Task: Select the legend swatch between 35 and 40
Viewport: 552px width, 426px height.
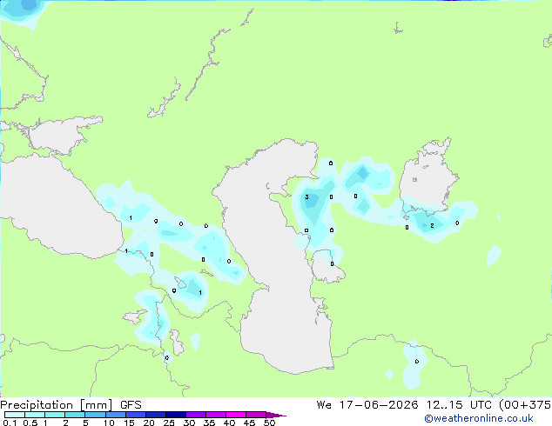Action: coord(216,415)
